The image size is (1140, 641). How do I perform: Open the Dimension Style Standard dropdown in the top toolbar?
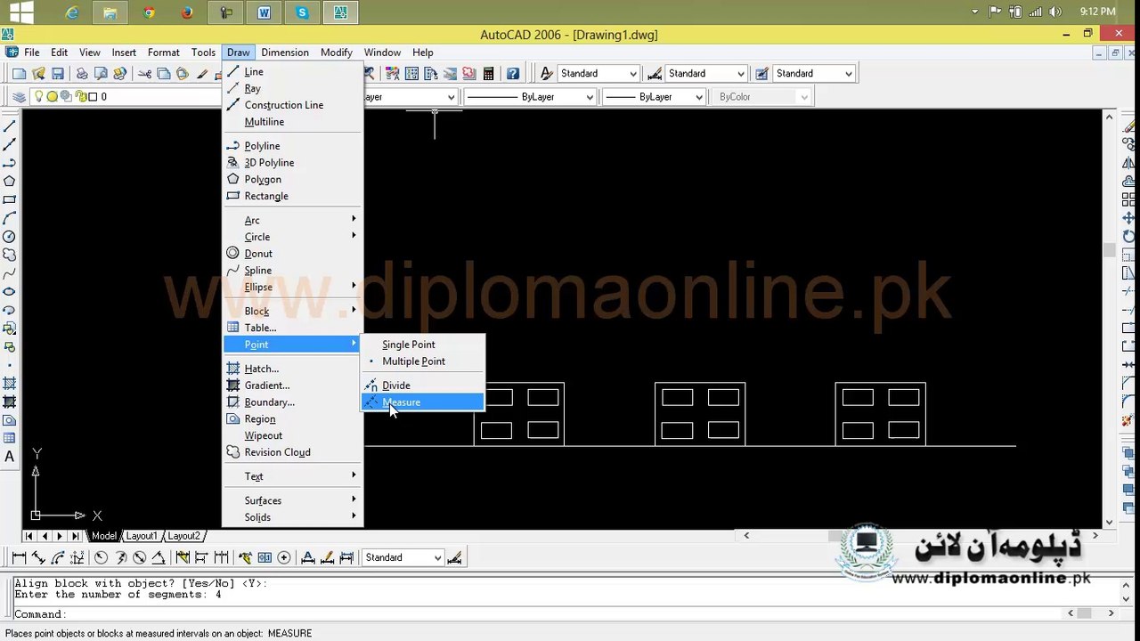pos(705,74)
